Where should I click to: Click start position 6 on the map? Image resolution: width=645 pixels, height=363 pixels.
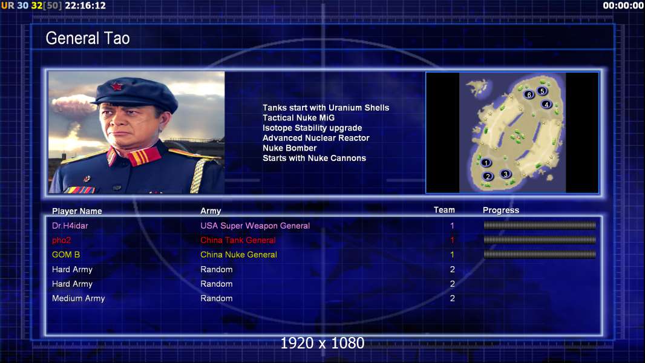click(x=529, y=94)
